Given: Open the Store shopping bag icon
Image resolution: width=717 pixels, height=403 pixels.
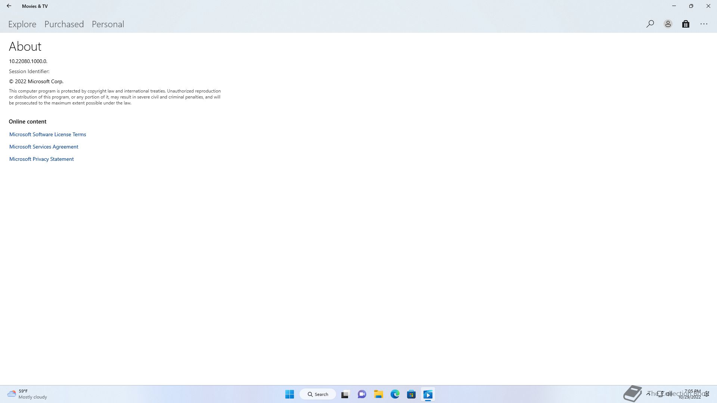Looking at the screenshot, I should coord(686,24).
